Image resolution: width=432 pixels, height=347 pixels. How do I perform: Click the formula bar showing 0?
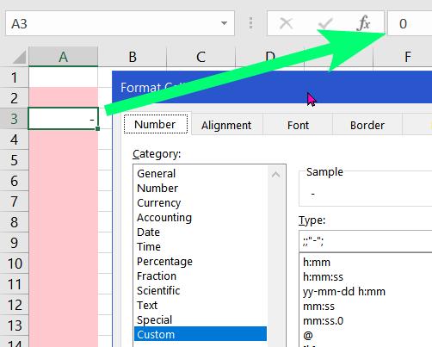pyautogui.click(x=410, y=23)
